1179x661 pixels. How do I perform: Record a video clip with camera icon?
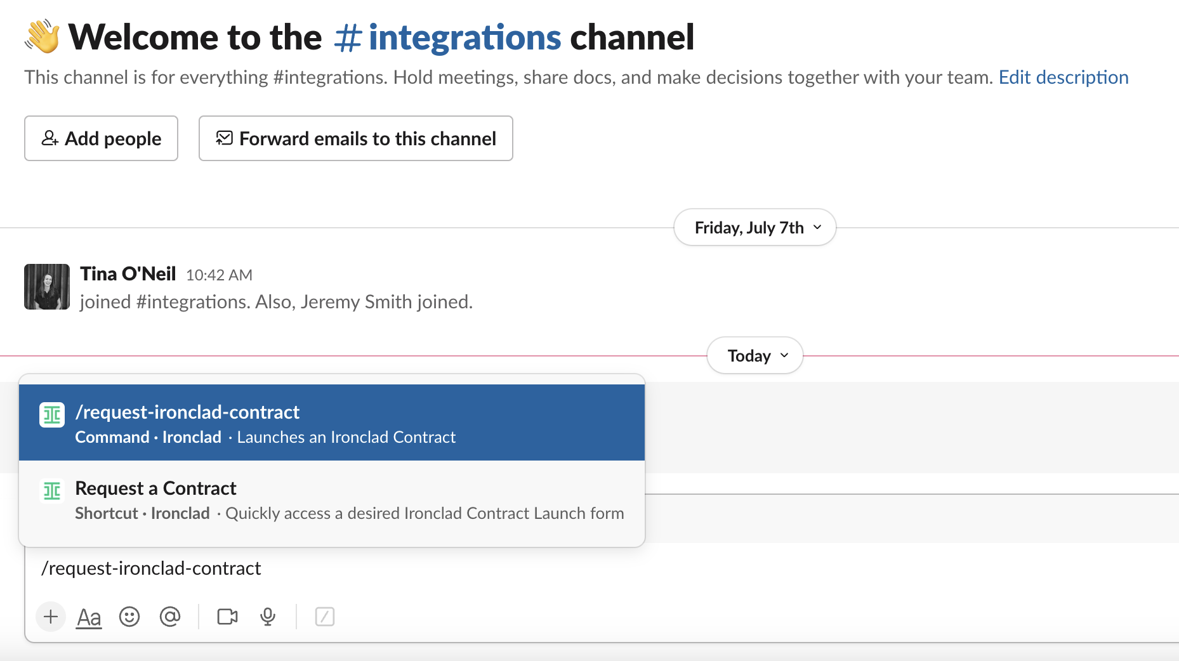(227, 617)
